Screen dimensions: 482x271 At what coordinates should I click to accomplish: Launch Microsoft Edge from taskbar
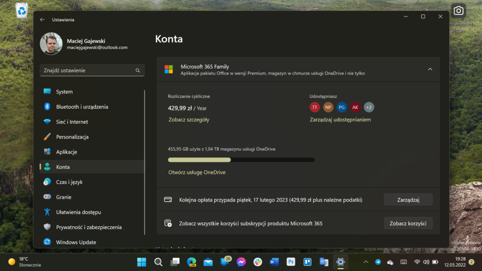[191, 262]
